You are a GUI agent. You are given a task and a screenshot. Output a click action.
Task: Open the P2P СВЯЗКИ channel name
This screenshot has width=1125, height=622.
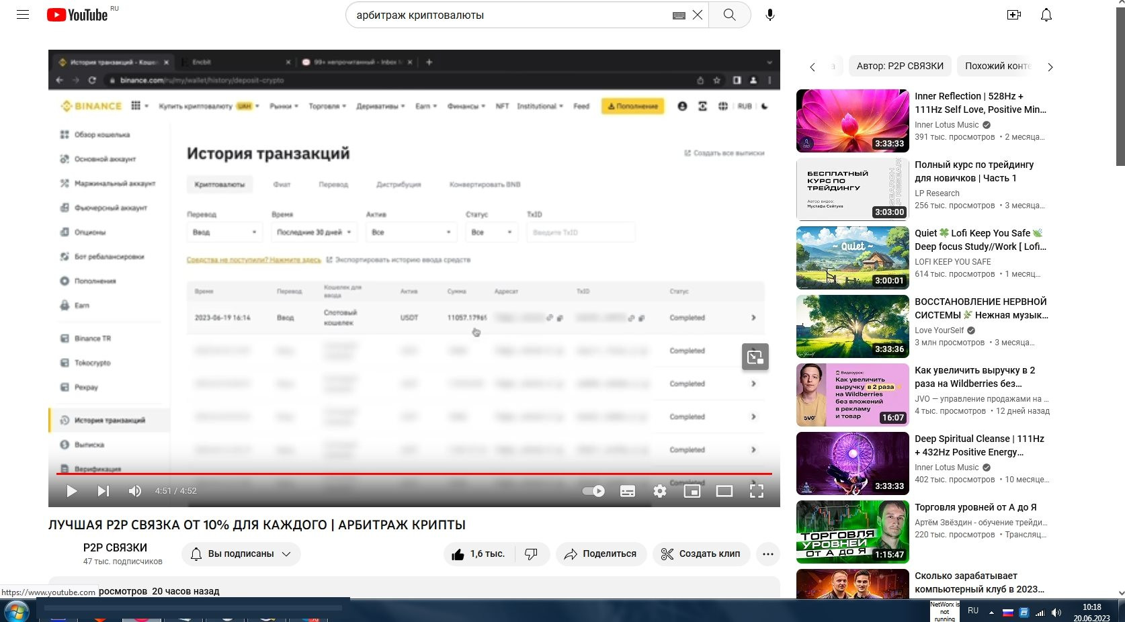pos(115,547)
